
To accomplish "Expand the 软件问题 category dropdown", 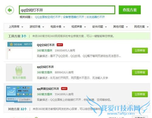I will tap(99, 27).
